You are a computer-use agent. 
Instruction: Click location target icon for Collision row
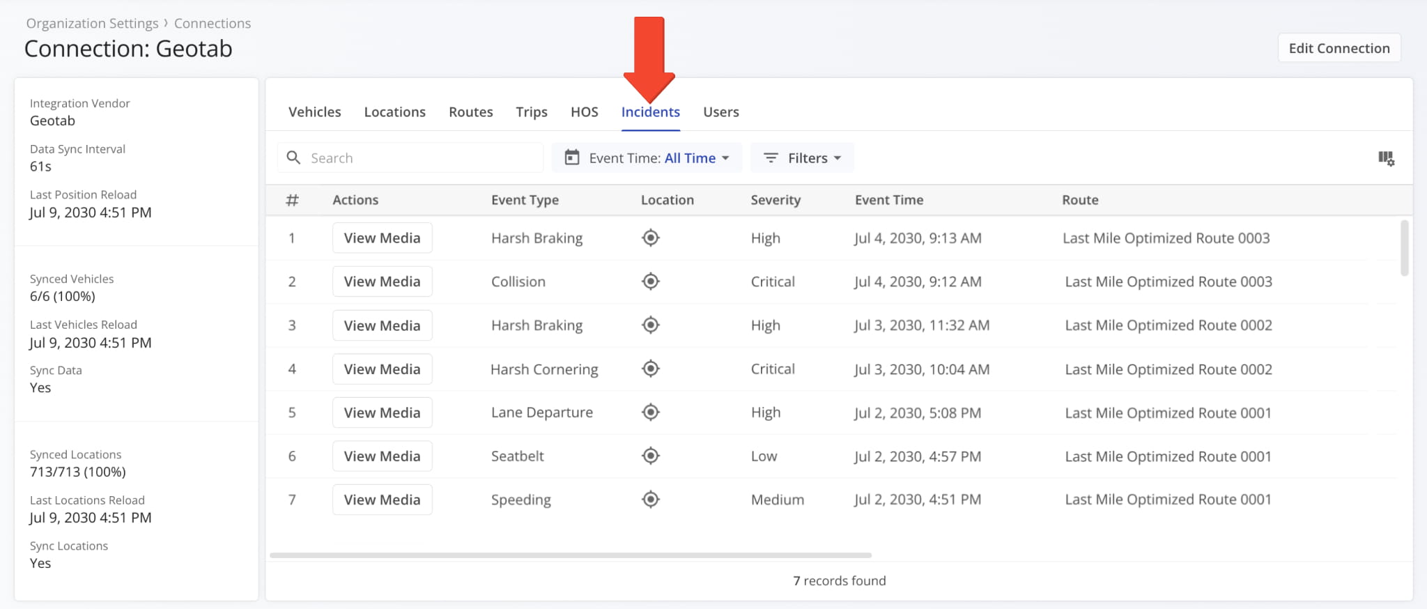650,282
